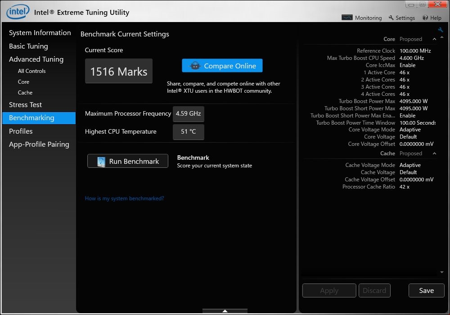This screenshot has height=315, width=450.
Task: Click the Compare Online button
Action: (x=222, y=66)
